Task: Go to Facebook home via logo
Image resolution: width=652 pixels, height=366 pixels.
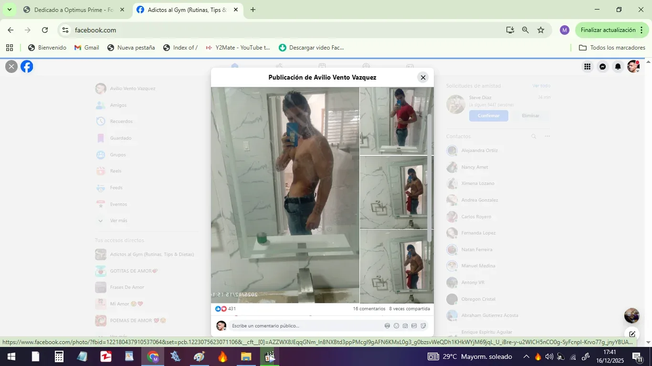Action: point(27,67)
